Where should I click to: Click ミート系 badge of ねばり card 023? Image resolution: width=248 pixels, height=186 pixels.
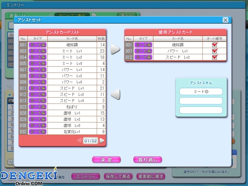click(38, 107)
